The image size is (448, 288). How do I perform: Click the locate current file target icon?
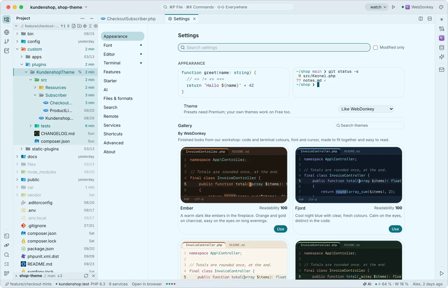pyautogui.click(x=85, y=26)
